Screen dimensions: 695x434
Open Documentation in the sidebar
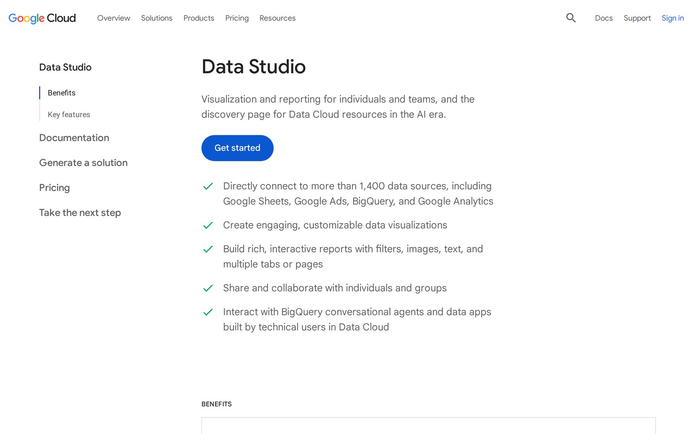(74, 138)
